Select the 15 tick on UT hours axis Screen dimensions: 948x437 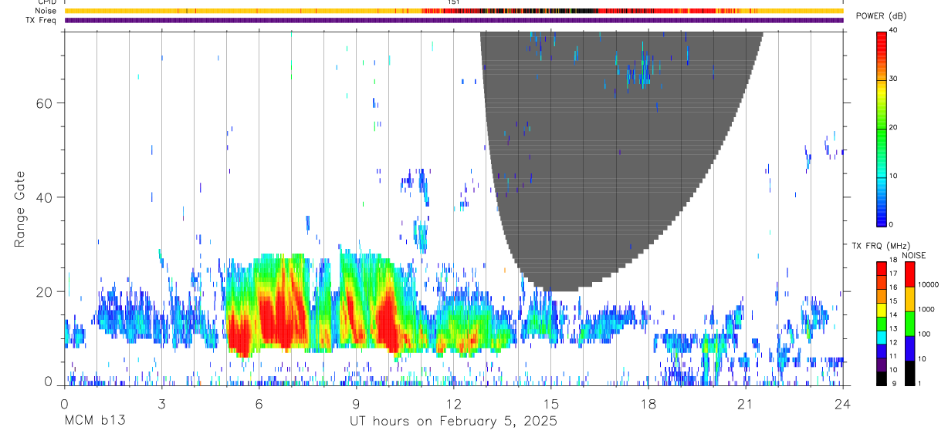pyautogui.click(x=551, y=403)
